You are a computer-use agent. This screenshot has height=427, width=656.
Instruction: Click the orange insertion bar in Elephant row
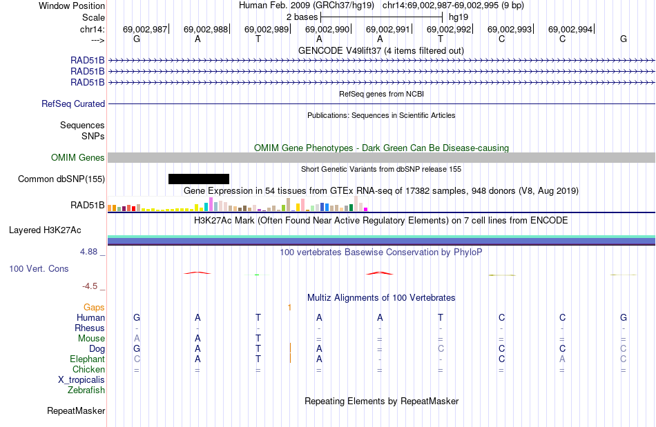290,359
